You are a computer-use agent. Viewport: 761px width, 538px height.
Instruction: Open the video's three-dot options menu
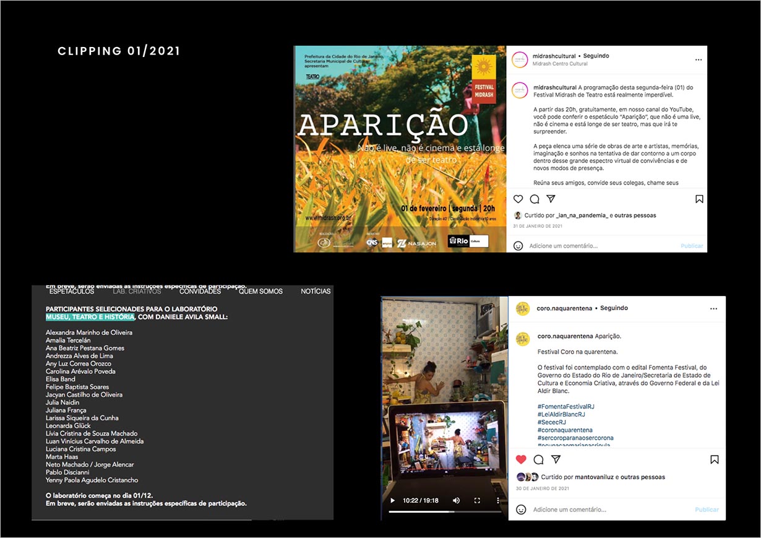(x=498, y=500)
